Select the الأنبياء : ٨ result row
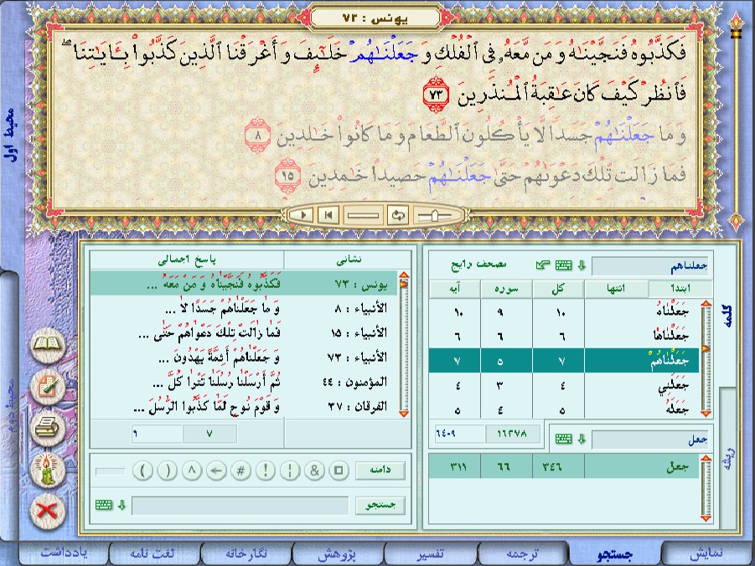Viewport: 755px width, 566px height. (244, 308)
